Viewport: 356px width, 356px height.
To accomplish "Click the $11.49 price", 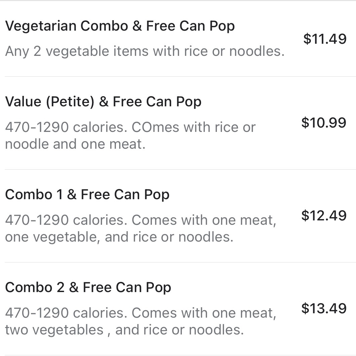I will tap(324, 39).
